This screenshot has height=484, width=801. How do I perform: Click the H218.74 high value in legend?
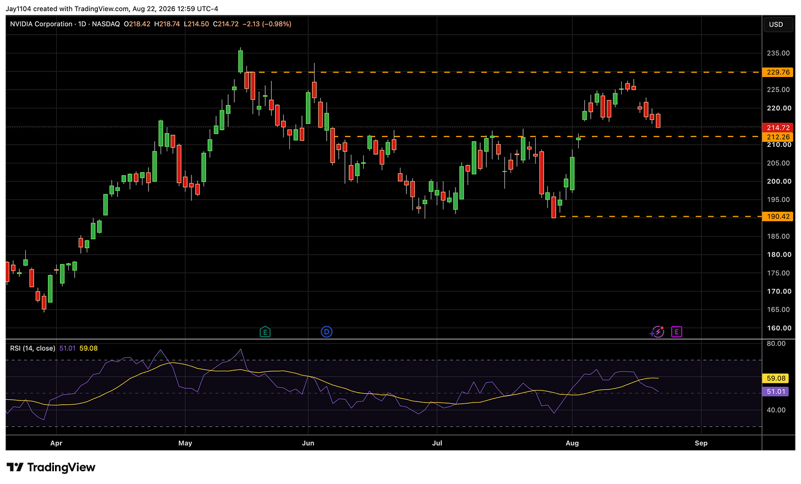click(x=167, y=24)
